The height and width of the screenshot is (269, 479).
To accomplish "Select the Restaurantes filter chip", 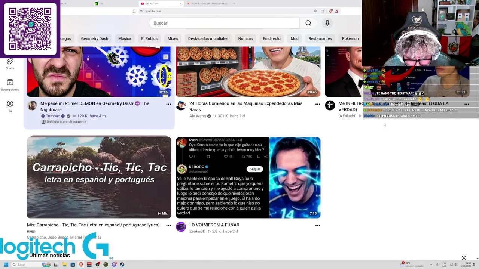I will coord(320,38).
